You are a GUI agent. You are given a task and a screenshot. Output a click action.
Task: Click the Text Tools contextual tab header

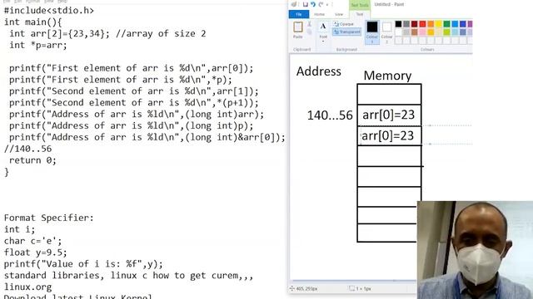[x=360, y=5]
